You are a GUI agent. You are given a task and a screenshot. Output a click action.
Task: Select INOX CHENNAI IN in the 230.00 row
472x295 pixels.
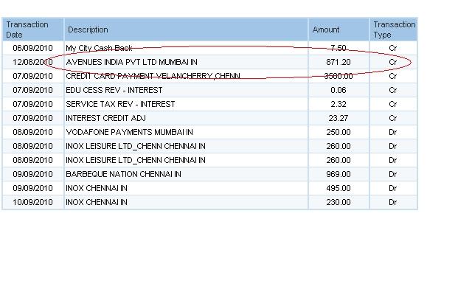(x=97, y=202)
